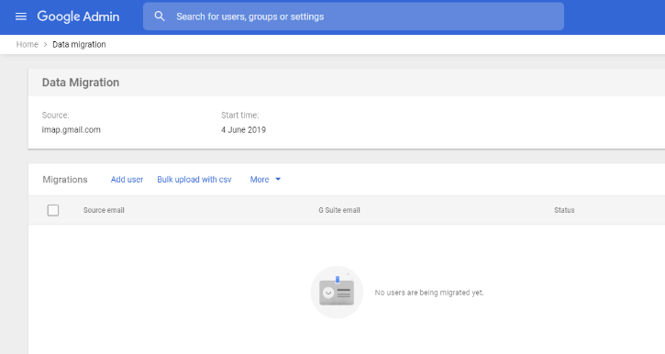Click the Migrations section label
This screenshot has width=665, height=354.
65,180
